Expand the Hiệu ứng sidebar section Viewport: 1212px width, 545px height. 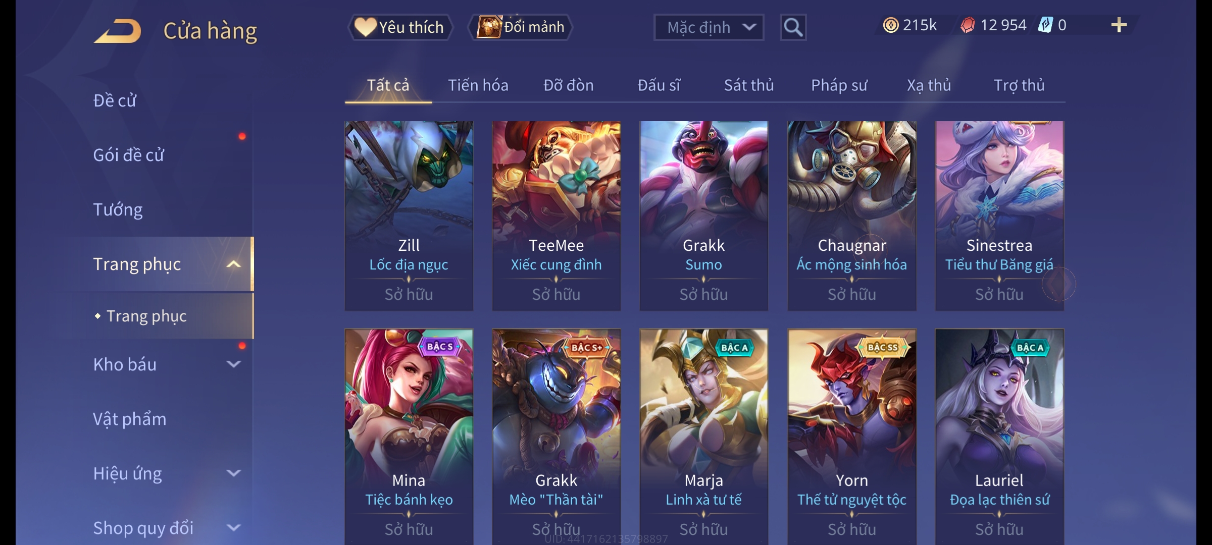pos(233,473)
